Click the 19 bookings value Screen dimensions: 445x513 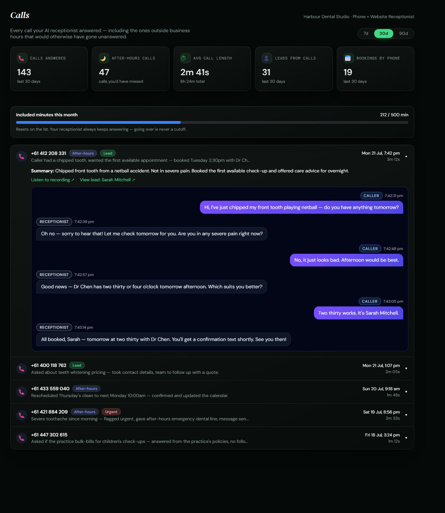tap(348, 73)
